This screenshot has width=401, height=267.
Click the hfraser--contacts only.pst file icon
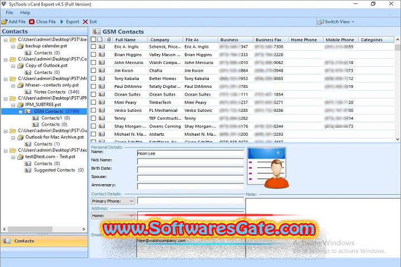(21, 85)
